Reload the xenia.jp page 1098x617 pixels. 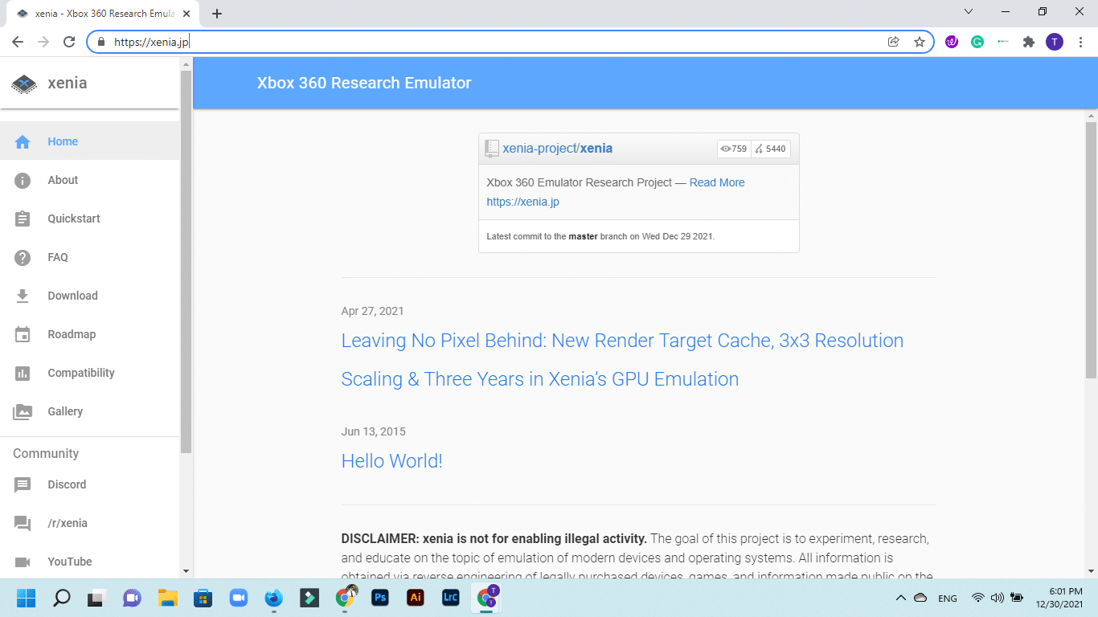[69, 42]
